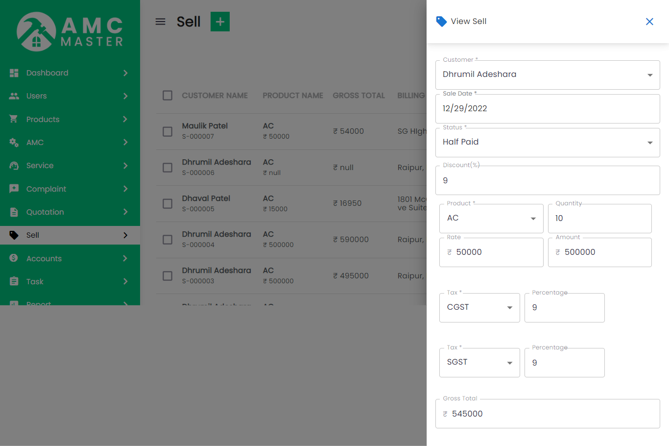Click the Service headset icon in sidebar
Image resolution: width=669 pixels, height=446 pixels.
[x=14, y=166]
